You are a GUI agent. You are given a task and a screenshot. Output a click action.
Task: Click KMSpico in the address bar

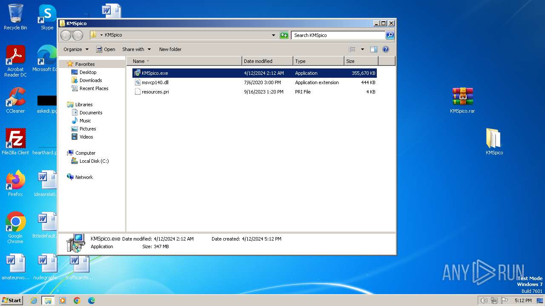pos(113,35)
